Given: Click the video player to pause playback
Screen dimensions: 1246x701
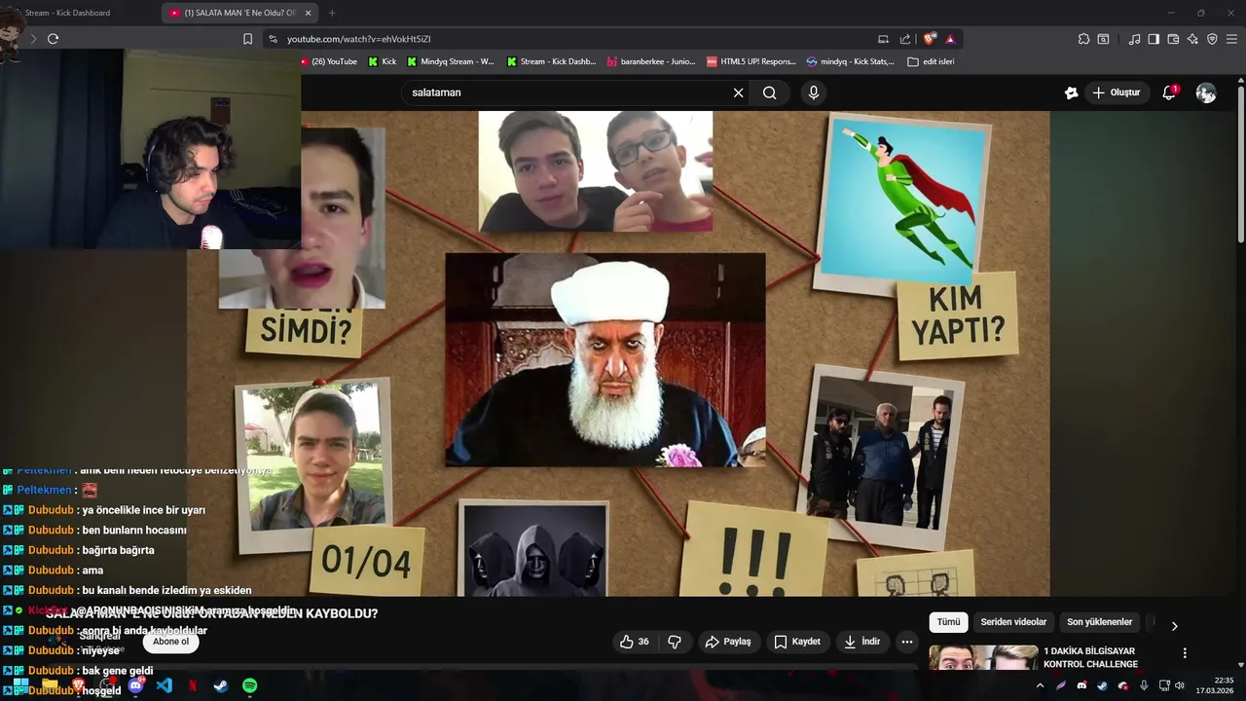Looking at the screenshot, I should [618, 352].
